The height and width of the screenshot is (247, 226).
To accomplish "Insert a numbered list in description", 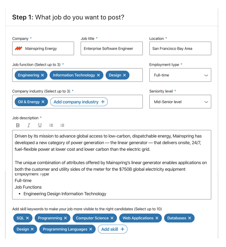I will coord(62,125).
